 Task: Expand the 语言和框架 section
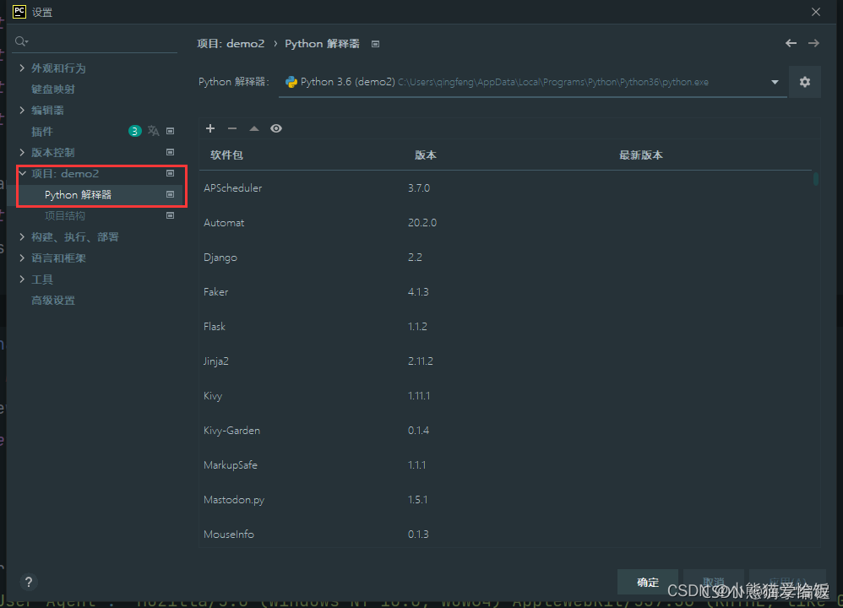click(22, 258)
